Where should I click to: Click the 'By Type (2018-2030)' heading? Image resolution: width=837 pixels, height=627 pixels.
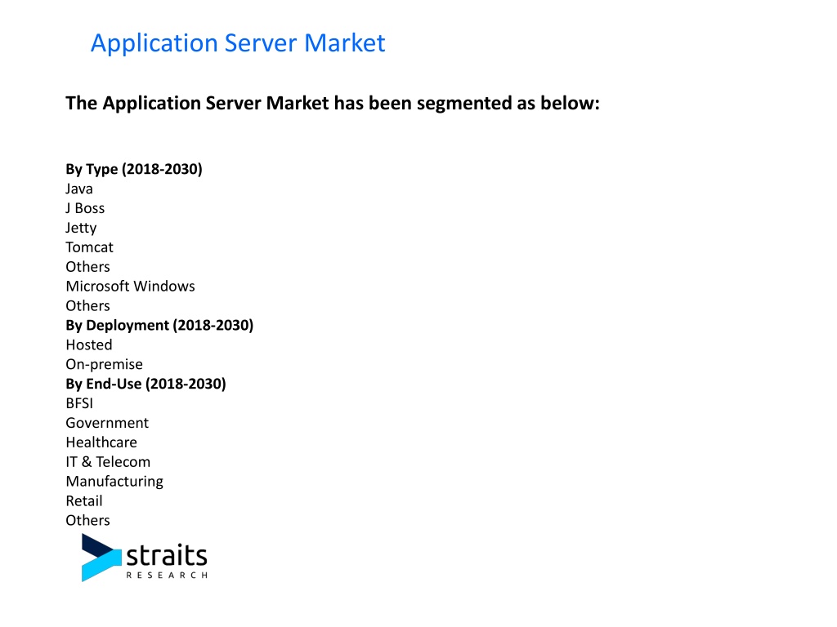[x=134, y=169]
